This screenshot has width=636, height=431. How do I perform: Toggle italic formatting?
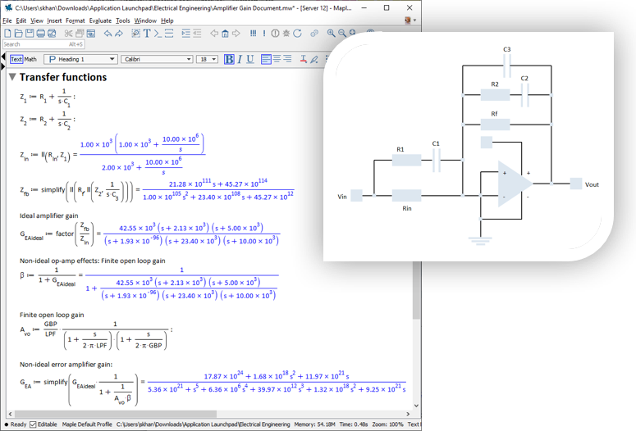click(240, 60)
